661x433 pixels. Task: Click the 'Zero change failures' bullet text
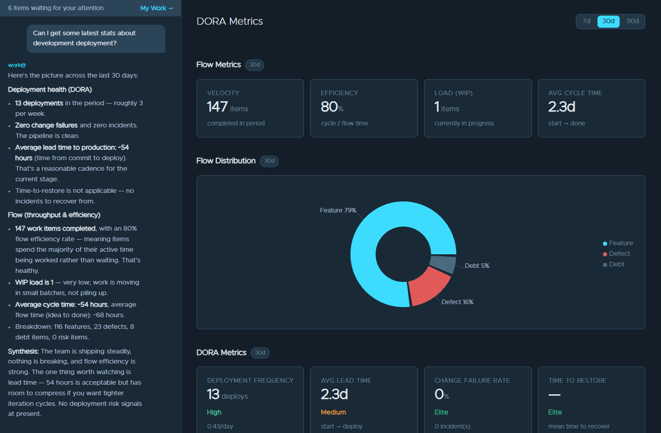click(46, 125)
